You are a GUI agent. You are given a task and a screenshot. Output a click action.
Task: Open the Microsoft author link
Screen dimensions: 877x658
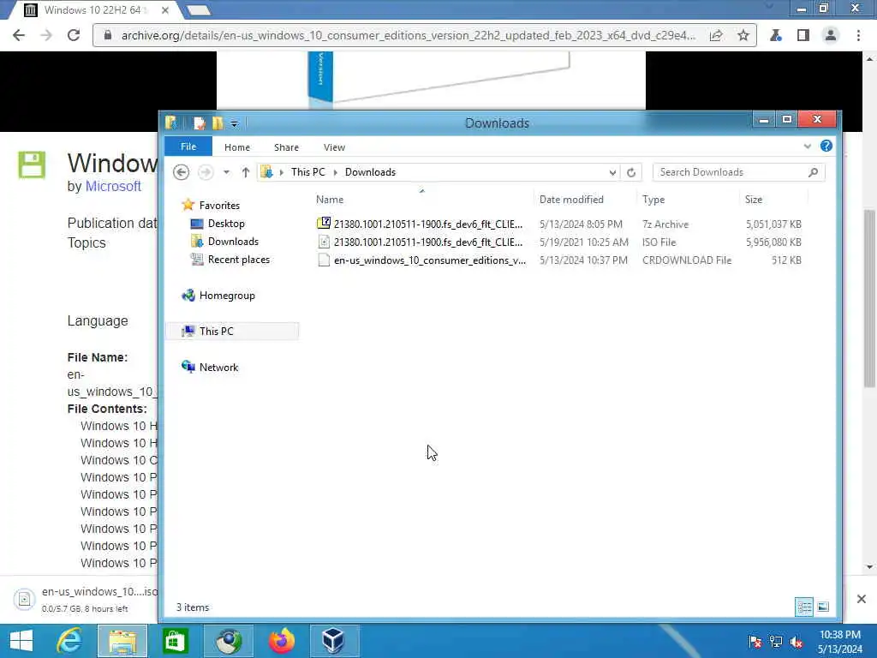[112, 186]
